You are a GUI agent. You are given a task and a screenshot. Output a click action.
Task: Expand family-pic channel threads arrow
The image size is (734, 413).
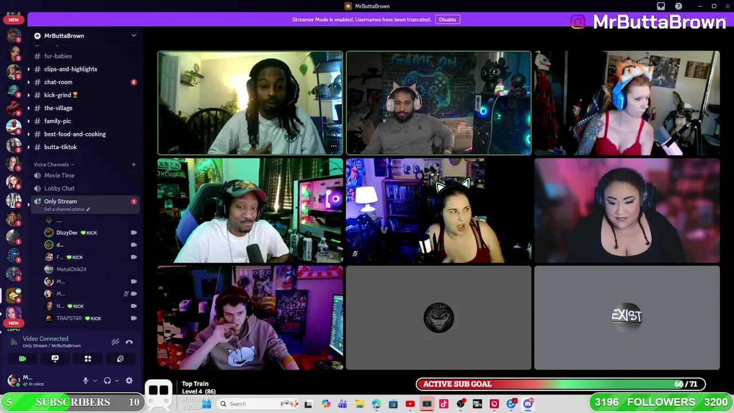pos(28,121)
